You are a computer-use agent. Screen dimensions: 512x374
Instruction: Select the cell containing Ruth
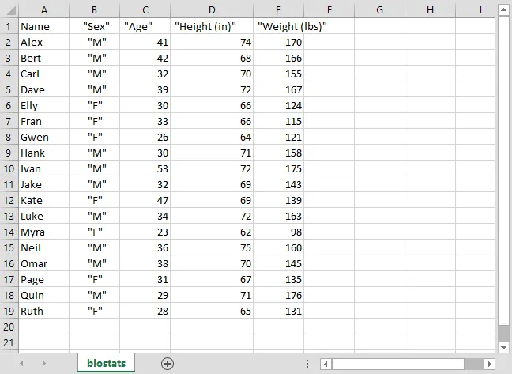click(x=43, y=311)
